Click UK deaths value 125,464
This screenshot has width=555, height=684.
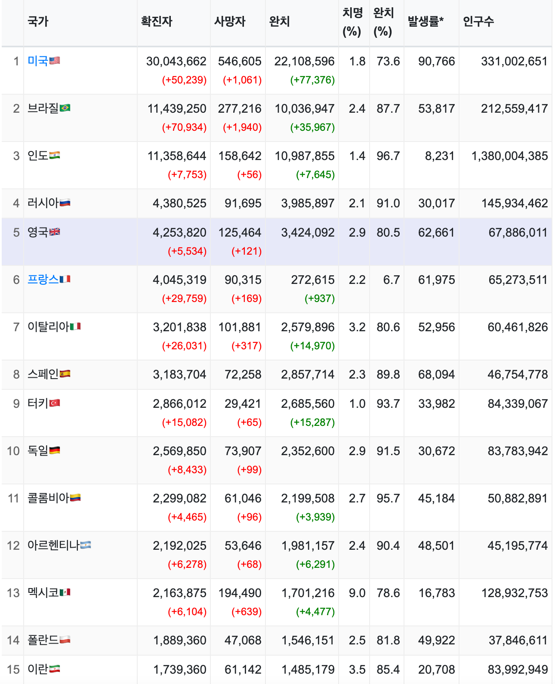240,232
